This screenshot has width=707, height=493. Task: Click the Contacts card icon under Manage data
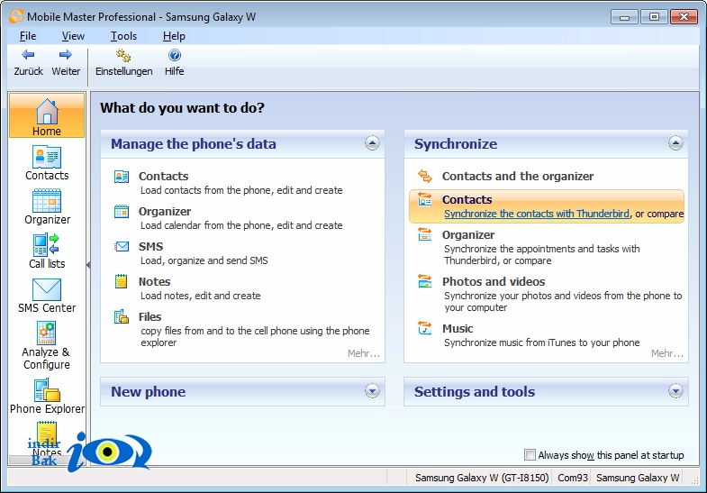(122, 177)
